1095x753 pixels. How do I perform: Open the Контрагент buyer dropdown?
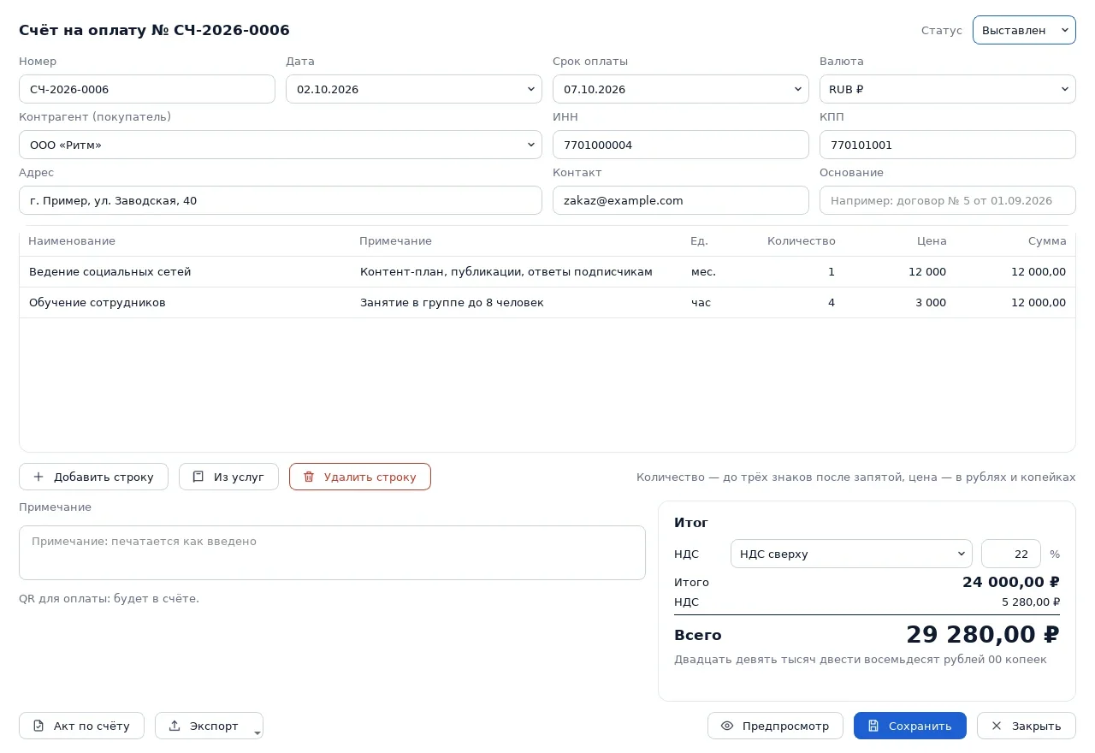[281, 145]
